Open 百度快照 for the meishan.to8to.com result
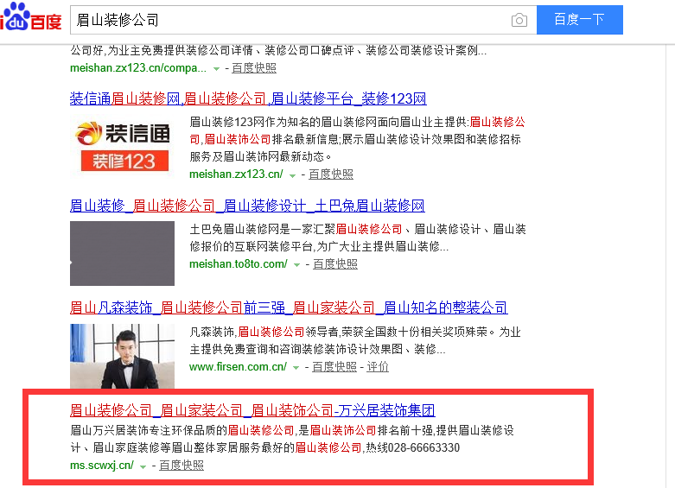Viewport: 675px width, 488px height. [x=335, y=264]
